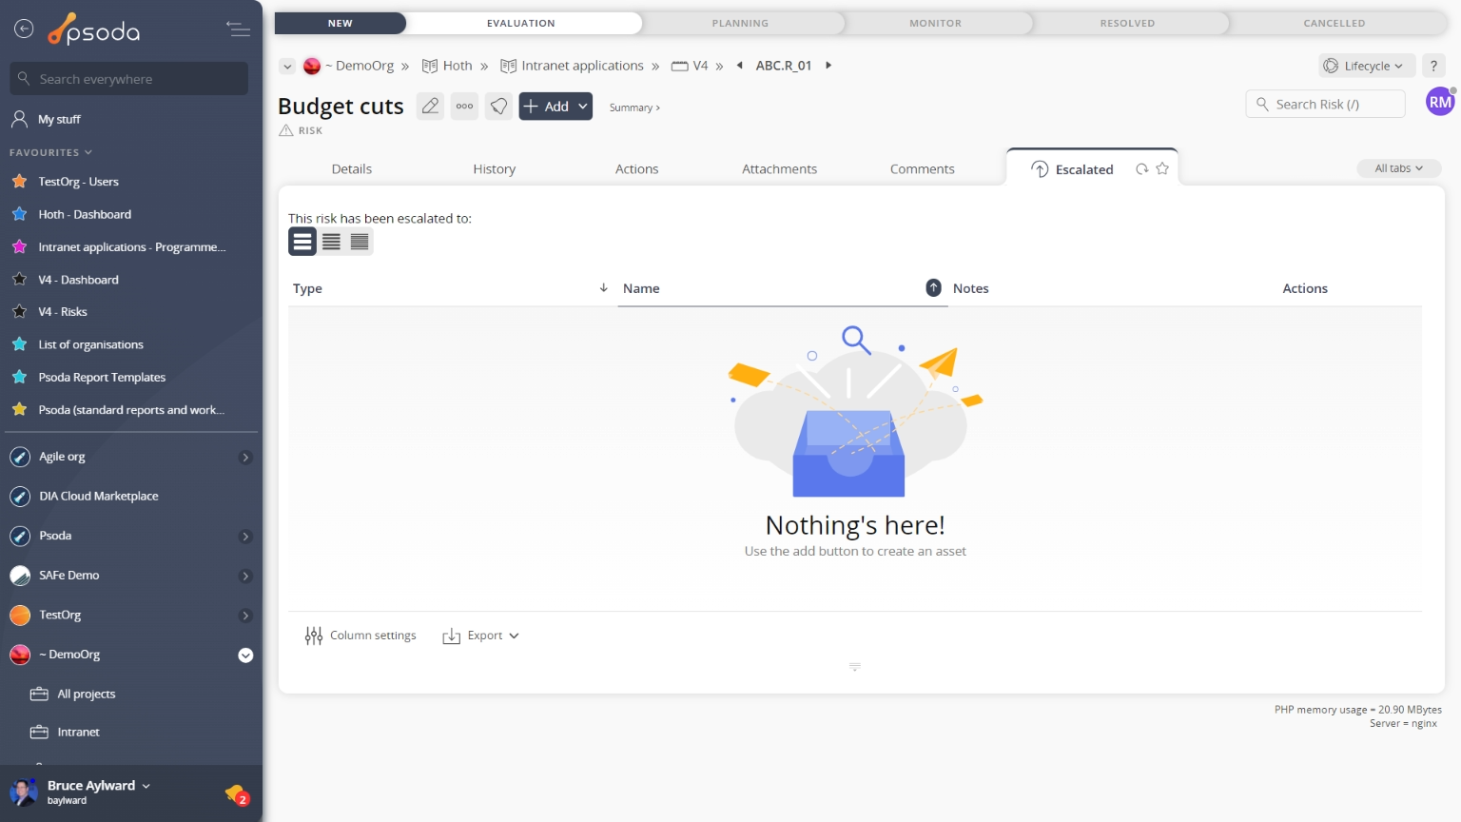Switch to the medium row density view
Viewport: 1461px width, 822px height.
(331, 242)
